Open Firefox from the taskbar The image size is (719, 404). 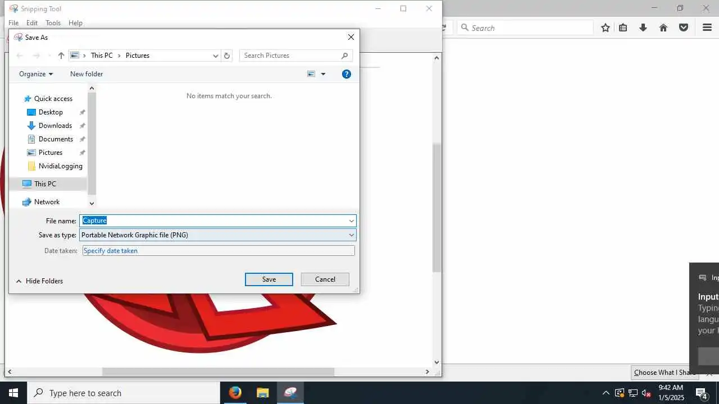pyautogui.click(x=235, y=393)
